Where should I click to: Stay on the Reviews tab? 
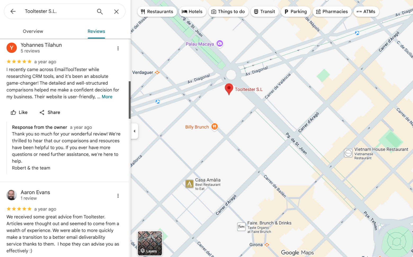(x=96, y=31)
